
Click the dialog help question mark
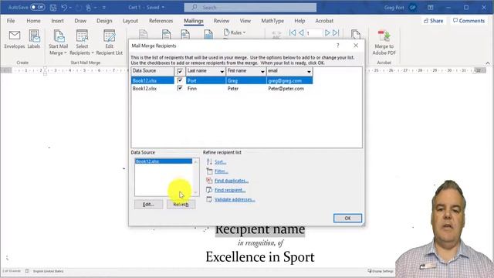click(x=338, y=46)
